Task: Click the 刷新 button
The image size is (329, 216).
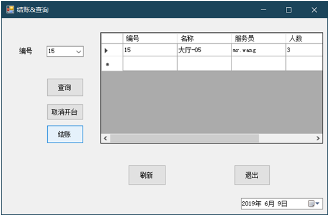Action: 147,175
